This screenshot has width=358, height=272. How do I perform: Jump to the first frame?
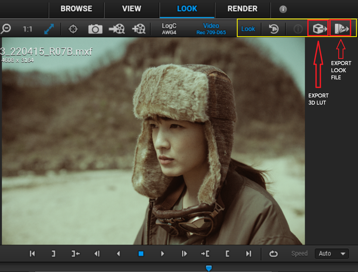(x=32, y=254)
